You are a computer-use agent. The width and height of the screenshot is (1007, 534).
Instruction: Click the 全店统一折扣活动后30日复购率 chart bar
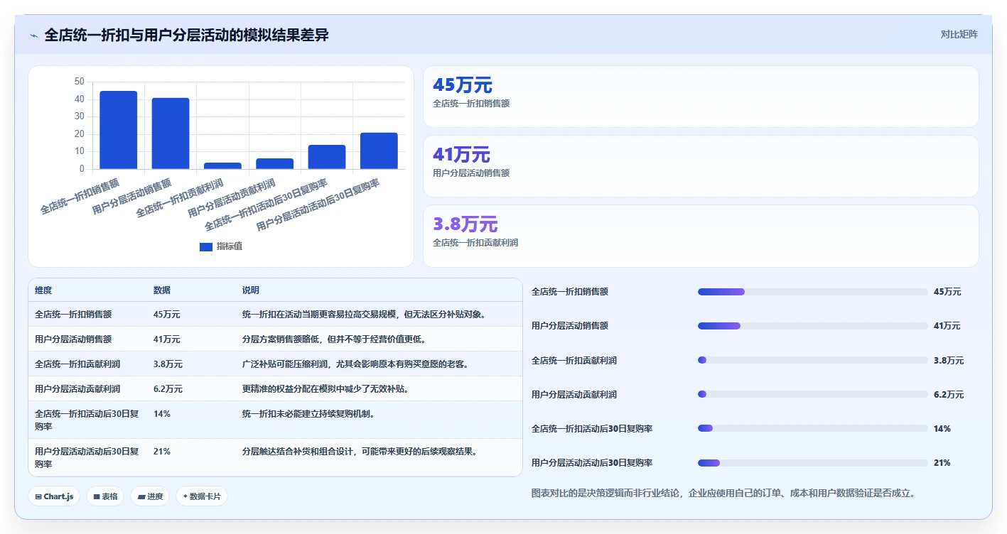(x=327, y=157)
